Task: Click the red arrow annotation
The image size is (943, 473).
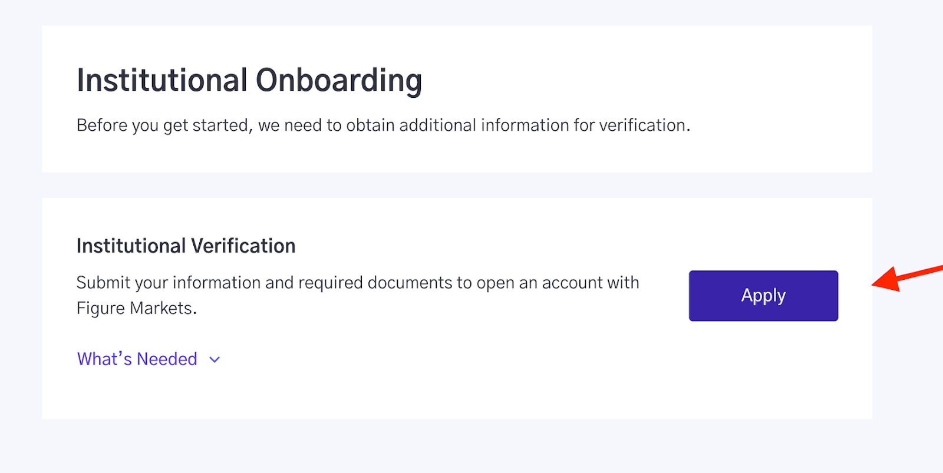Action: click(908, 277)
